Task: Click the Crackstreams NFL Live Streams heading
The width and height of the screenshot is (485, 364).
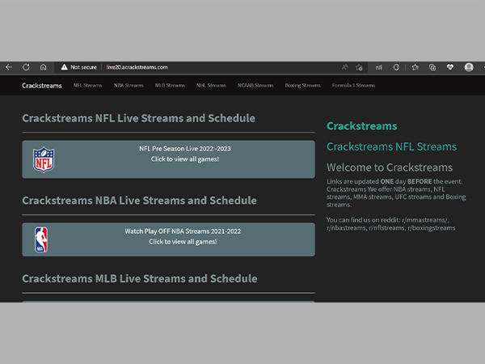Action: point(138,118)
